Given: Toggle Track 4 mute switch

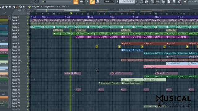Looking at the screenshot, I should (28, 27).
